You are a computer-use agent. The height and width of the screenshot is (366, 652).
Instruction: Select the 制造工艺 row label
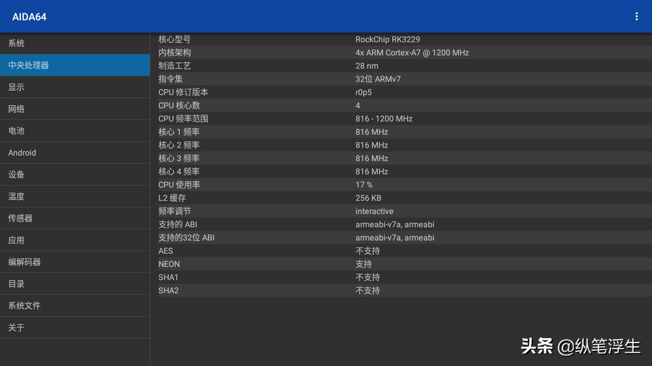(x=175, y=66)
